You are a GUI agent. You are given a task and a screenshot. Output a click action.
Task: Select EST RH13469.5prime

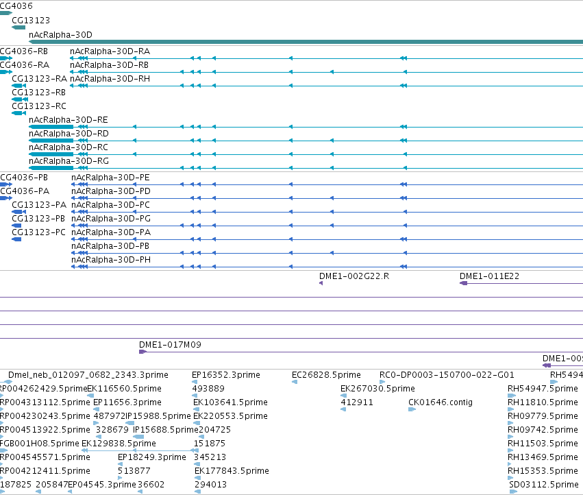pos(543,457)
